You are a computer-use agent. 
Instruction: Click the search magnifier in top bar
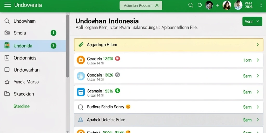coord(191,5)
